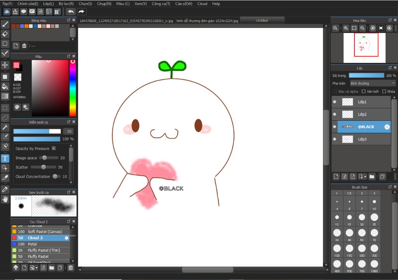
Task: Toggle visibility of Lớp1 layer
Action: (x=335, y=102)
